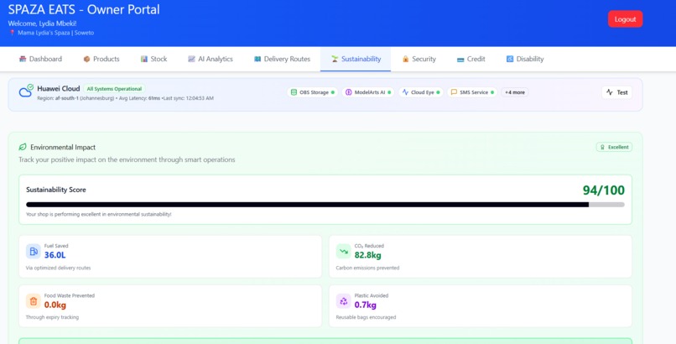Click the Stock chart icon
Image resolution: width=676 pixels, height=344 pixels.
[144, 59]
